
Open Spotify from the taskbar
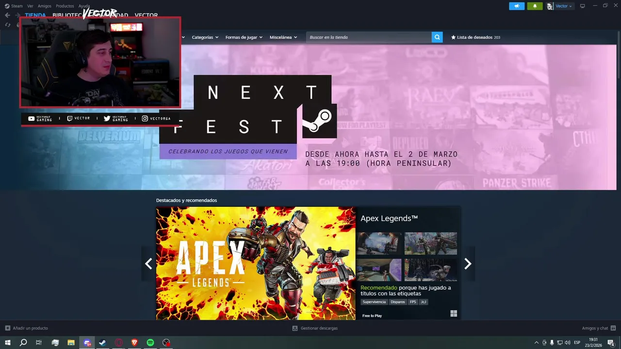[150, 343]
